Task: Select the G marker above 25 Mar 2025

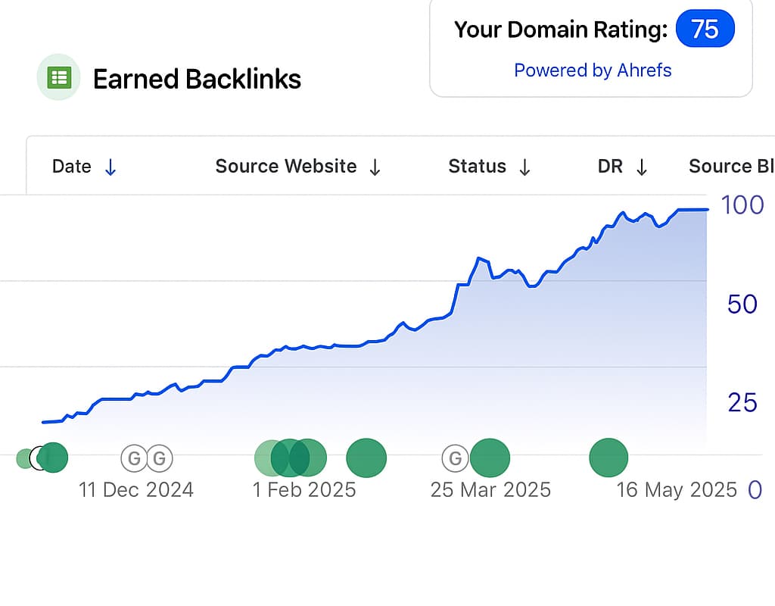Action: tap(455, 458)
